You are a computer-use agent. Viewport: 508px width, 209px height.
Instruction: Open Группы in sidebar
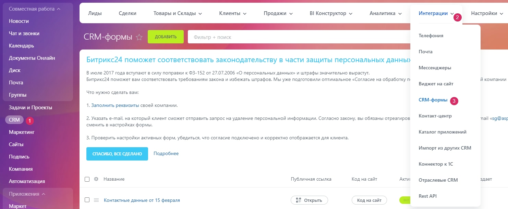pyautogui.click(x=18, y=95)
